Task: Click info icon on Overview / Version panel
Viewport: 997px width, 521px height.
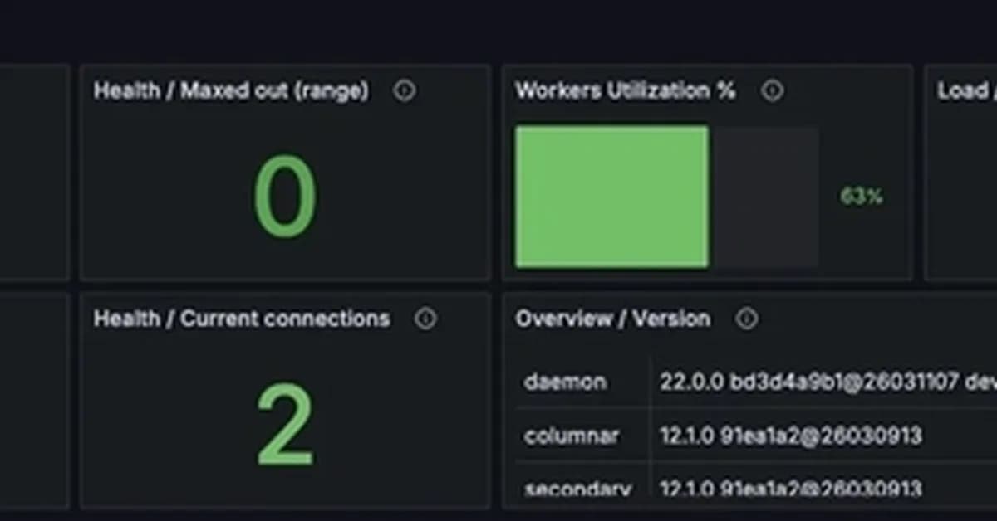Action: (x=748, y=319)
